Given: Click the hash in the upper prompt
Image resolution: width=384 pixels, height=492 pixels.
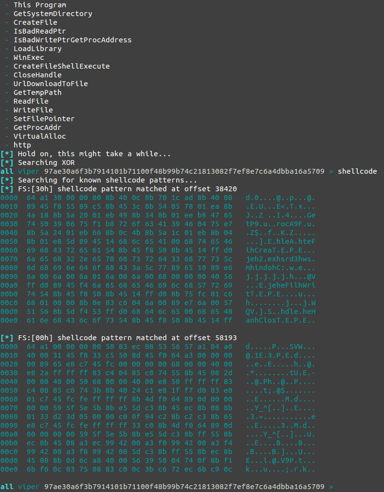Looking at the screenshot, I should (184, 171).
